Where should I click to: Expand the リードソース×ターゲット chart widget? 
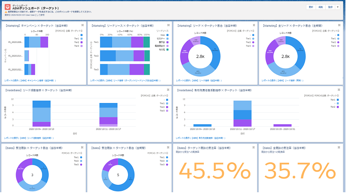(x=168, y=25)
